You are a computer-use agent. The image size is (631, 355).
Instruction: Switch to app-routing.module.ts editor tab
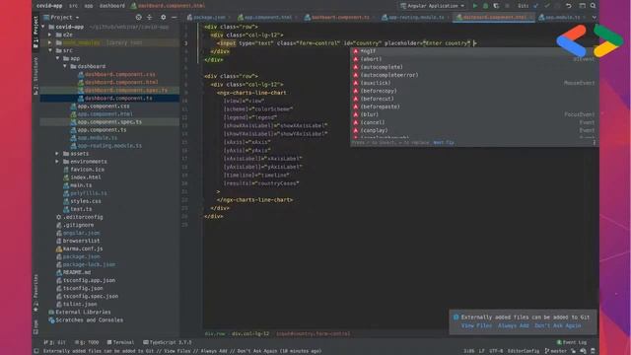point(415,18)
